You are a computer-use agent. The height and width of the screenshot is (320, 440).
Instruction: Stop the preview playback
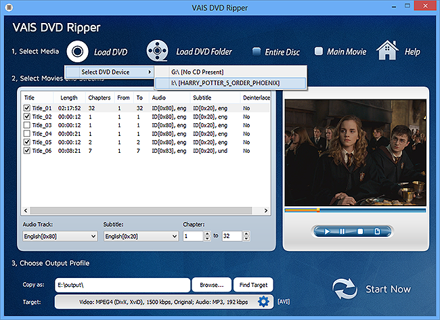360,231
